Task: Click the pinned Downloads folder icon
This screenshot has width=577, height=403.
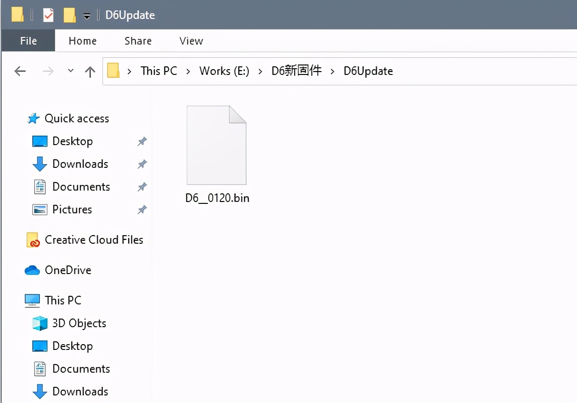Action: click(40, 164)
